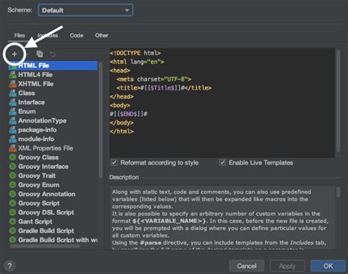Click the HTML4 File icon
The width and height of the screenshot is (348, 274).
tap(12, 75)
